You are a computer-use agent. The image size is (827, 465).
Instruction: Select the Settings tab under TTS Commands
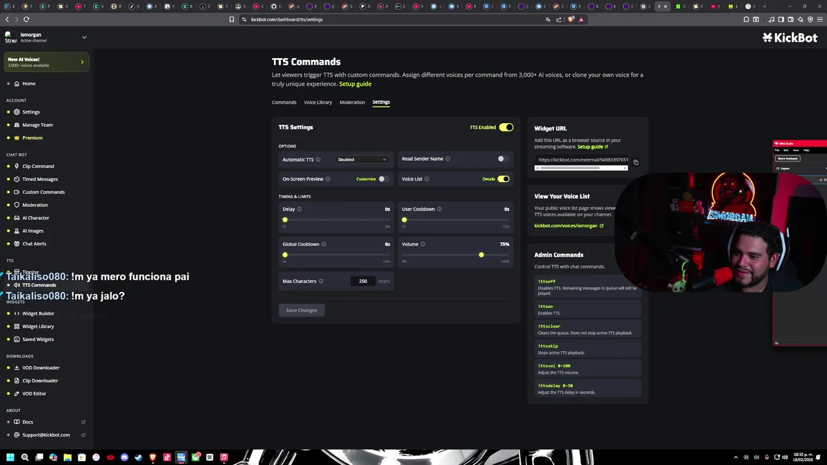(381, 102)
